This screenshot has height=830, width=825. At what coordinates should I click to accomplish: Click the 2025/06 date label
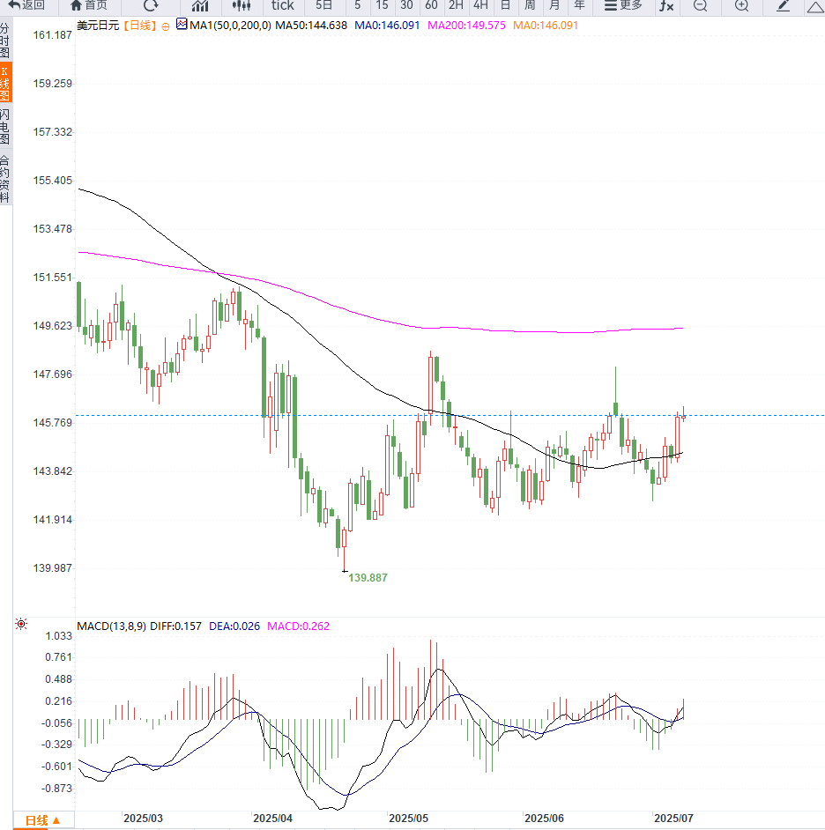[x=544, y=818]
